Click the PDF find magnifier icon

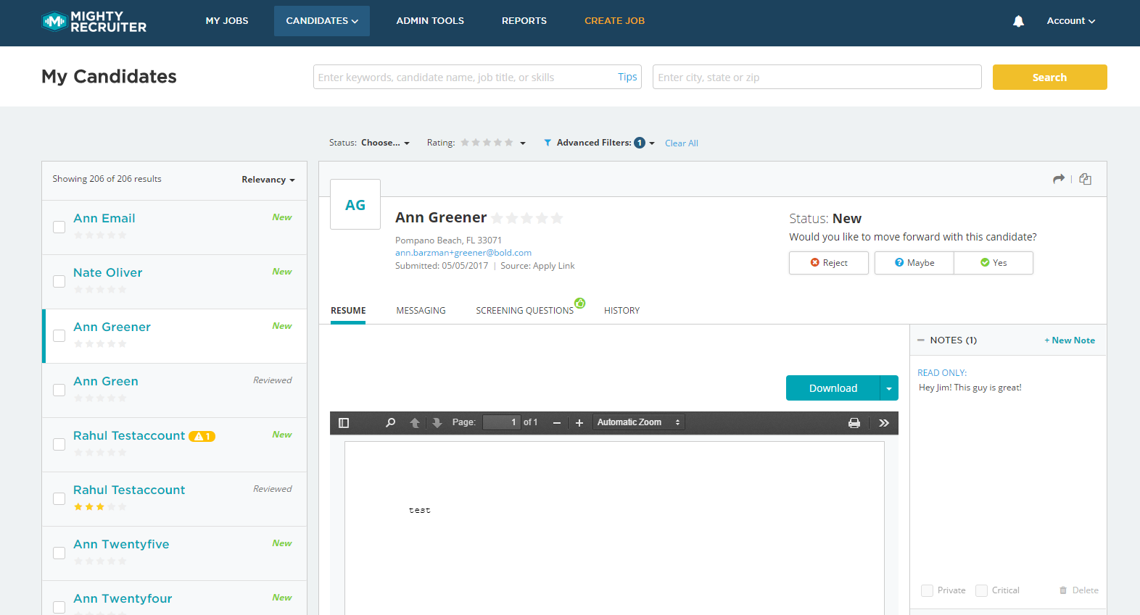coord(390,422)
